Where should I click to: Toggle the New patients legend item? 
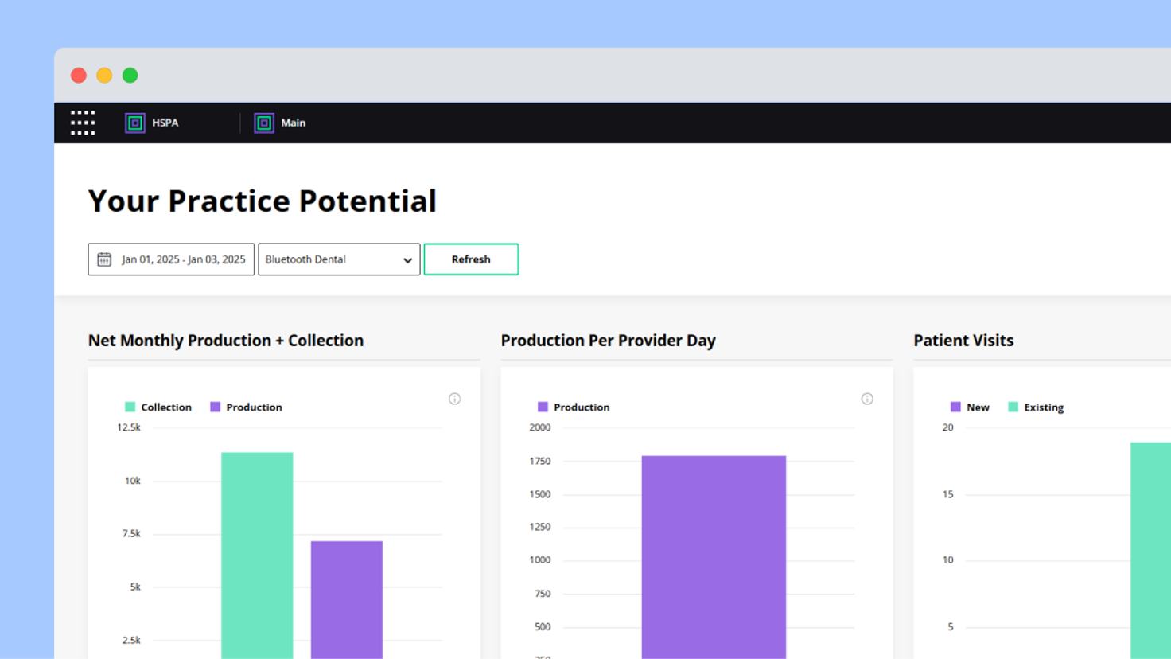971,407
